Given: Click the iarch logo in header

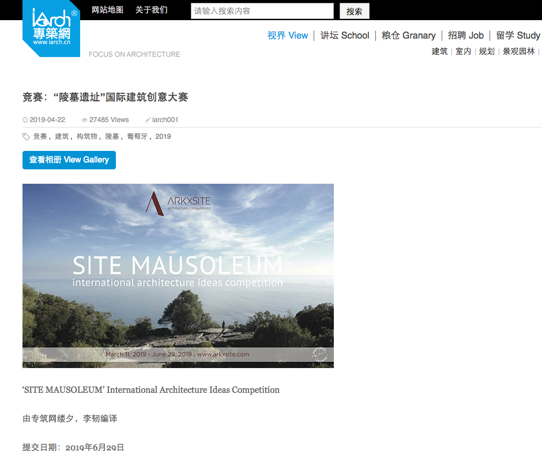Looking at the screenshot, I should (51, 28).
